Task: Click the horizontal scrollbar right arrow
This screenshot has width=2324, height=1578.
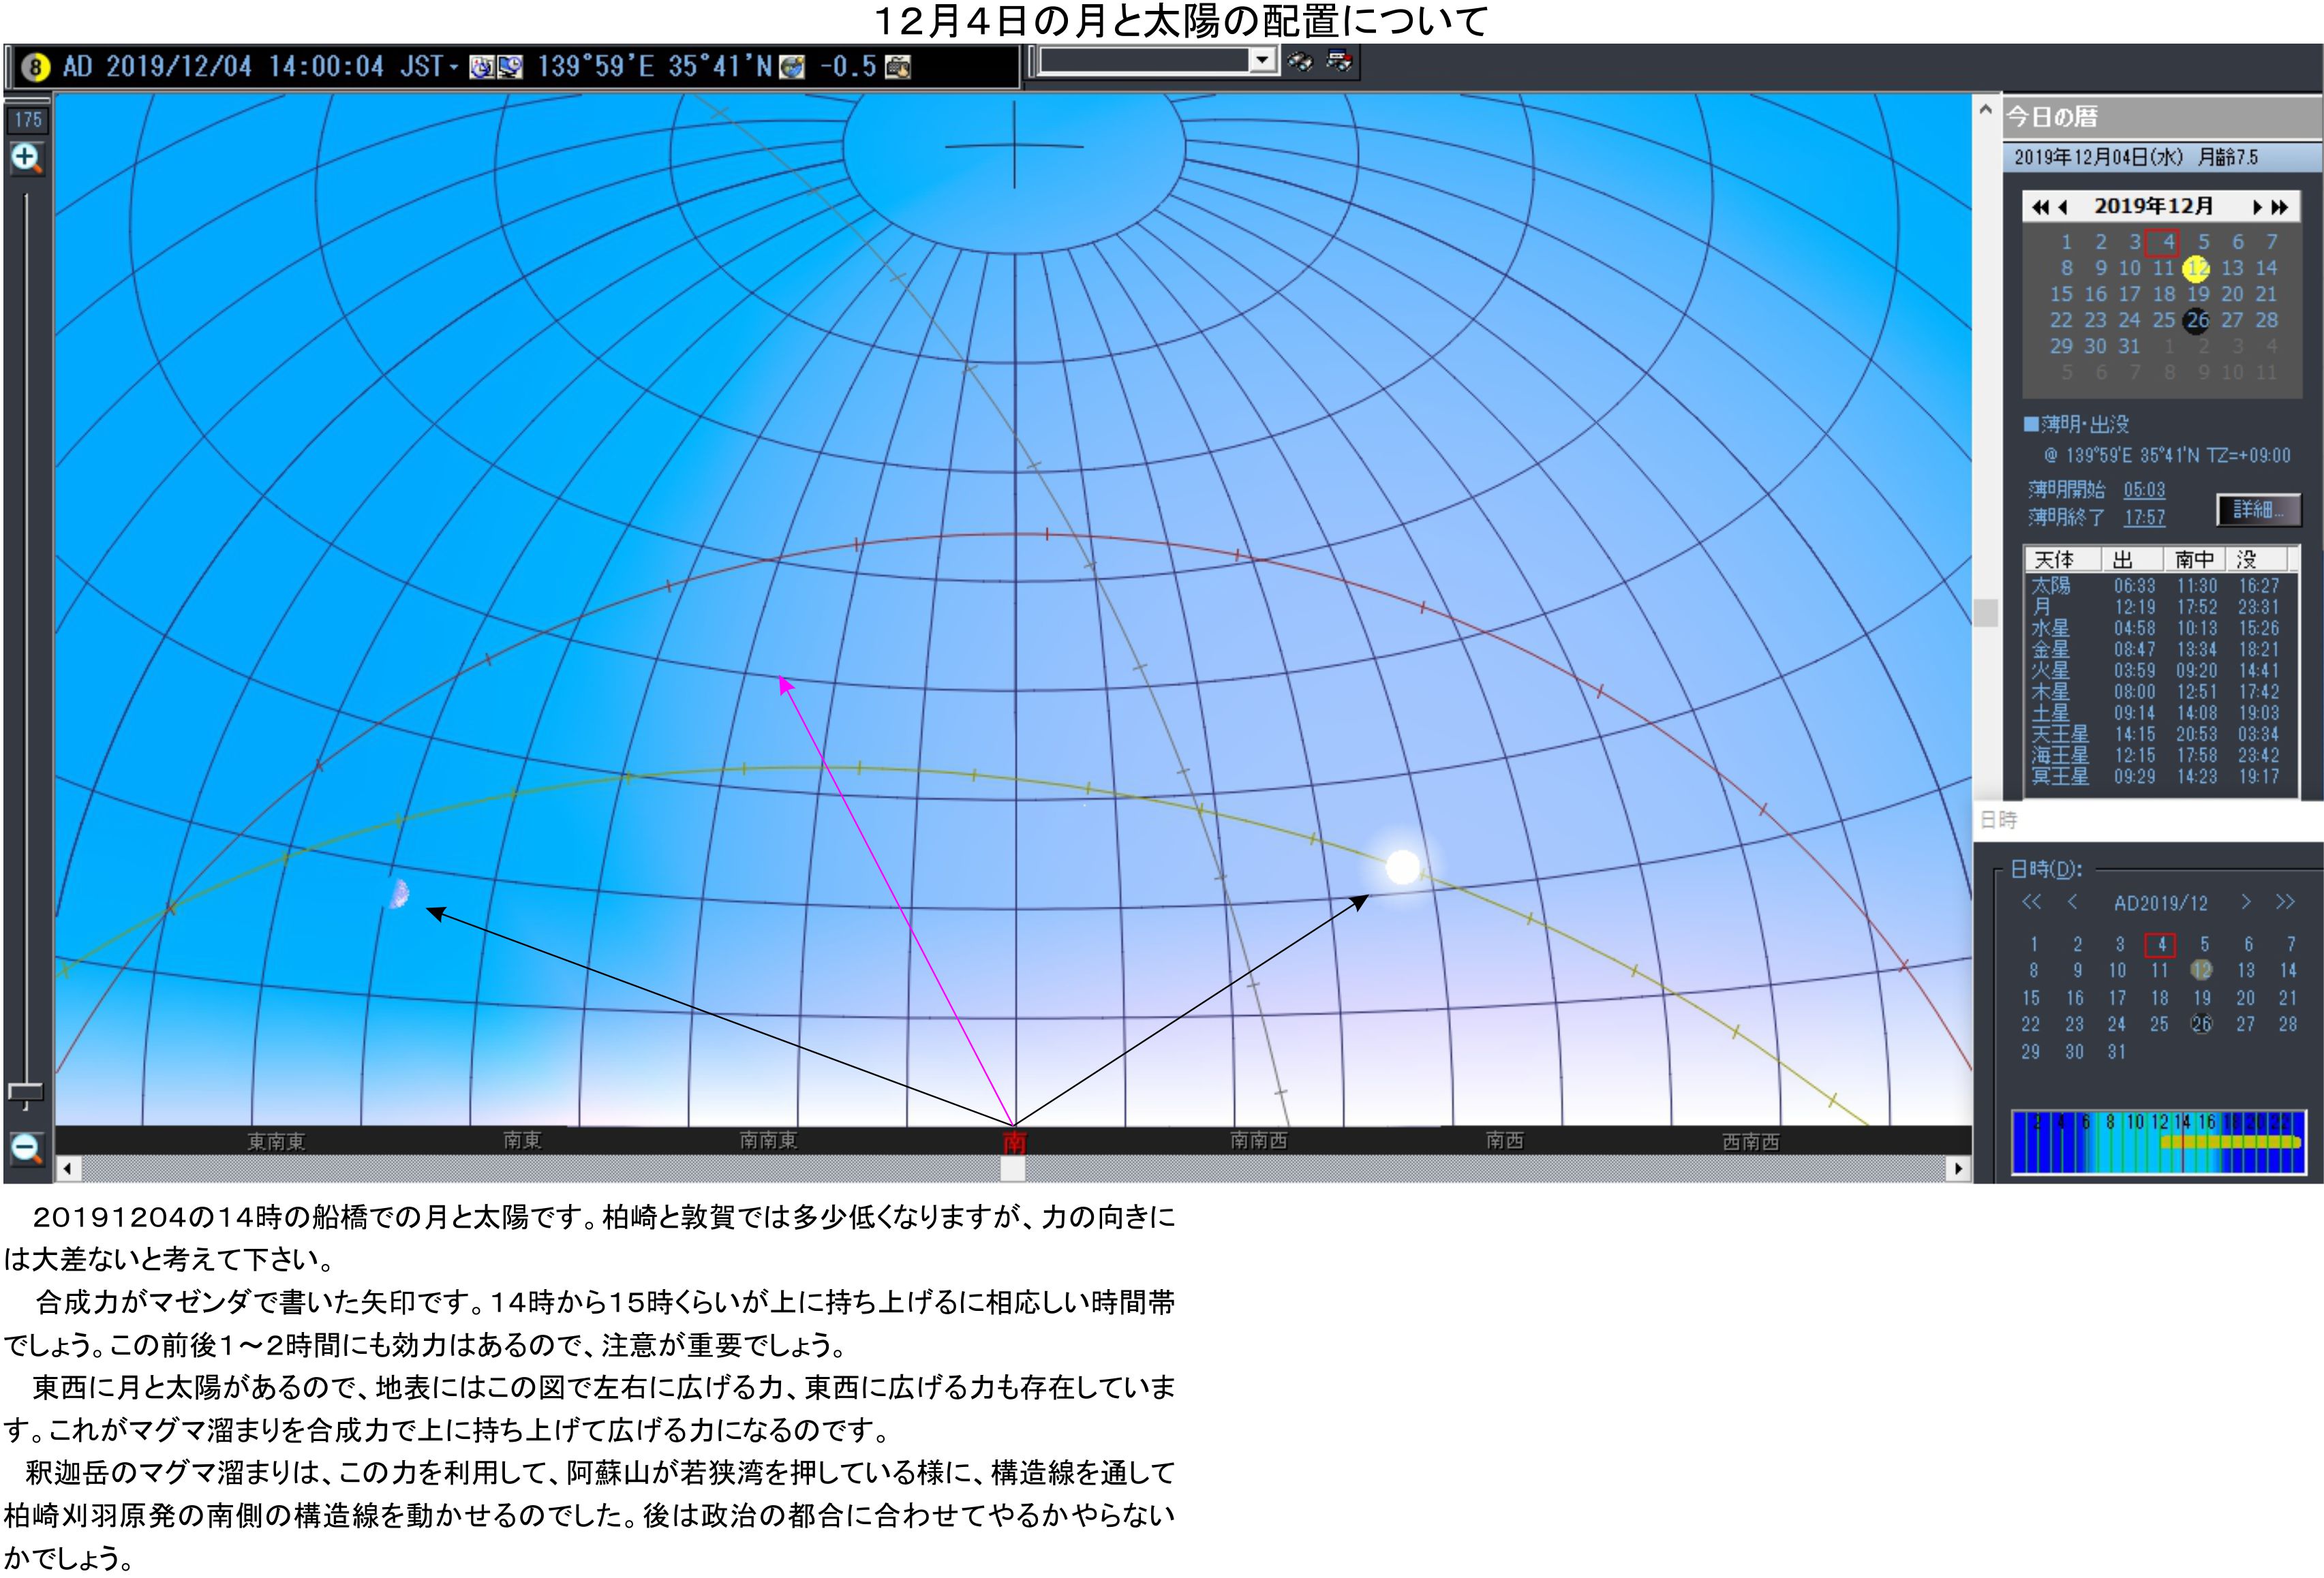Action: click(1958, 1168)
